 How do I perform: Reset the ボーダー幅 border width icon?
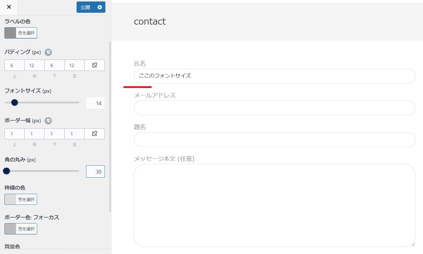point(48,121)
